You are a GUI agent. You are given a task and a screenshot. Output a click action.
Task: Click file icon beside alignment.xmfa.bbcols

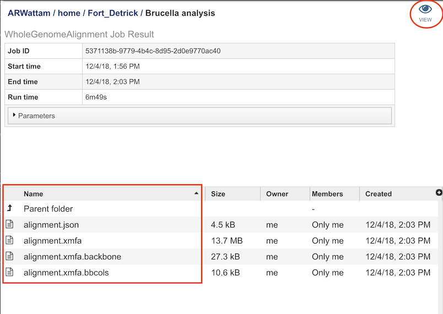[x=9, y=272]
